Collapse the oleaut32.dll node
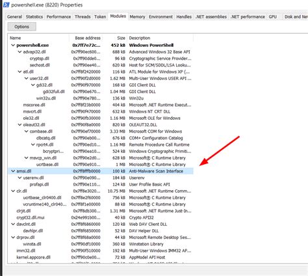 (x=19, y=125)
